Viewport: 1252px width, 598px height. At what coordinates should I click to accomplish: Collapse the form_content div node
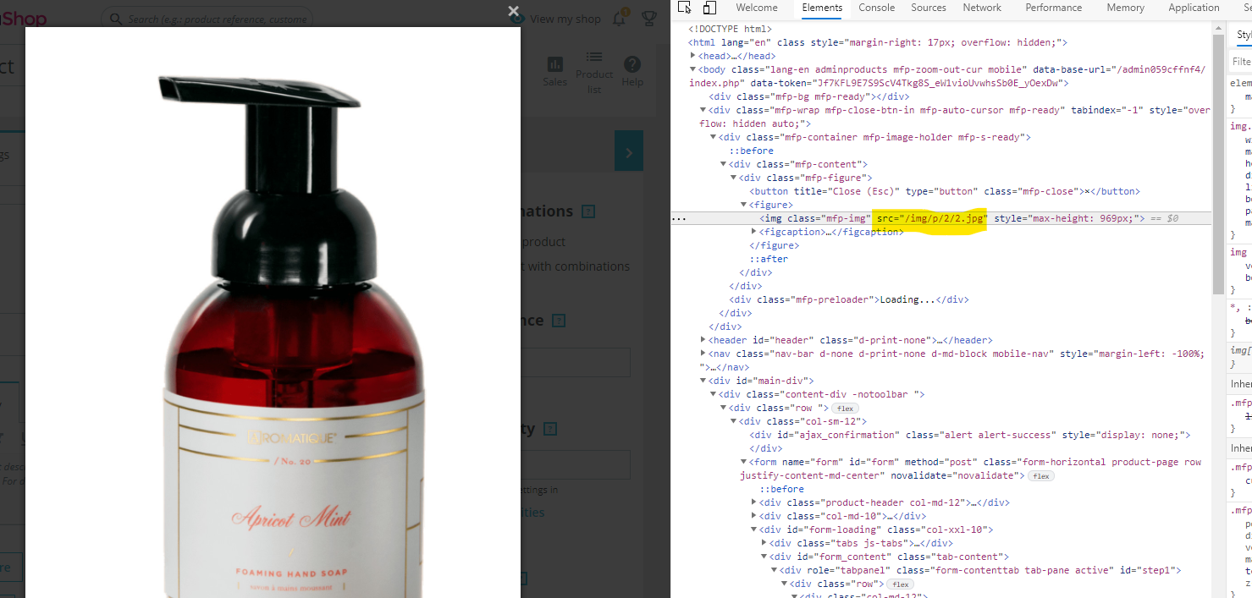(x=764, y=557)
